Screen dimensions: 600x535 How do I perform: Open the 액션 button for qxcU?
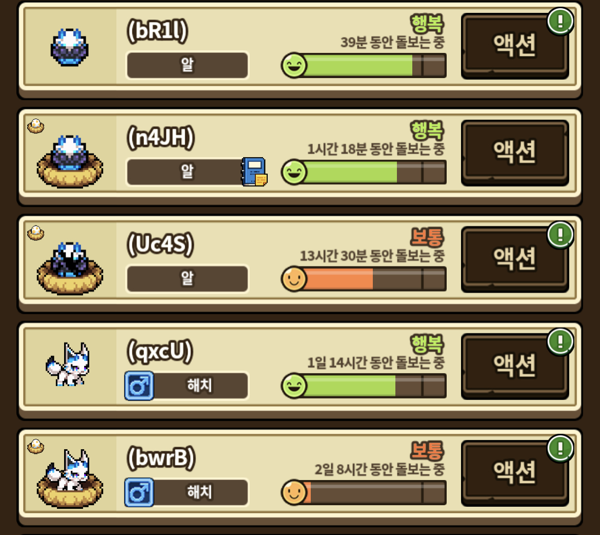tap(515, 366)
